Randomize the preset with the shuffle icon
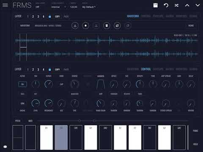This screenshot has height=152, width=203. (x=176, y=5)
